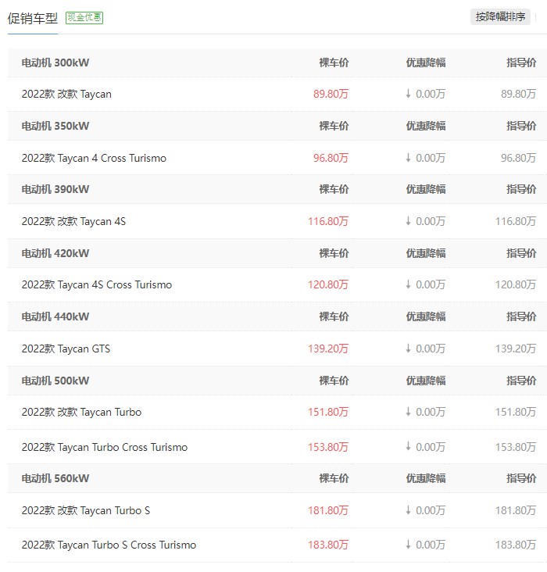This screenshot has height=572, width=547.
Task: Open 2022款 改款 Taycan 4S link
Action: 73,221
